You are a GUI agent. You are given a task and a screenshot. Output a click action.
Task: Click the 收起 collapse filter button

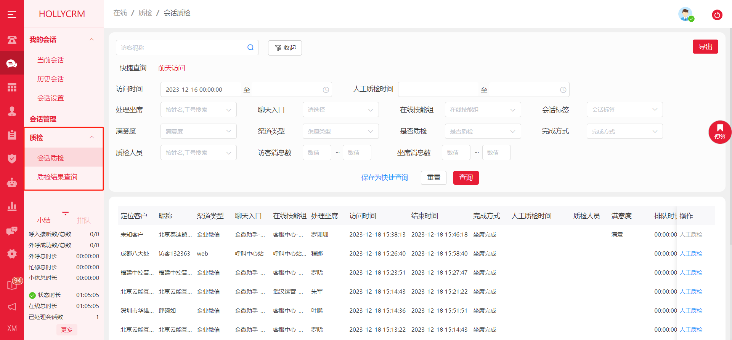(x=285, y=48)
